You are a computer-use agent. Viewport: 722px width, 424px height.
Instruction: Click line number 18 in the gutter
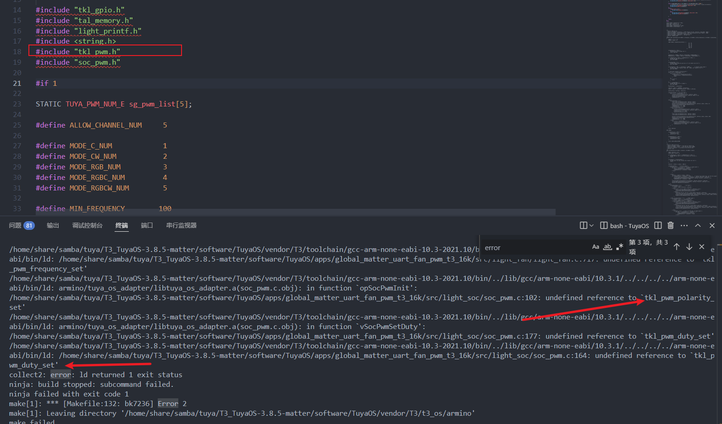[x=17, y=52]
